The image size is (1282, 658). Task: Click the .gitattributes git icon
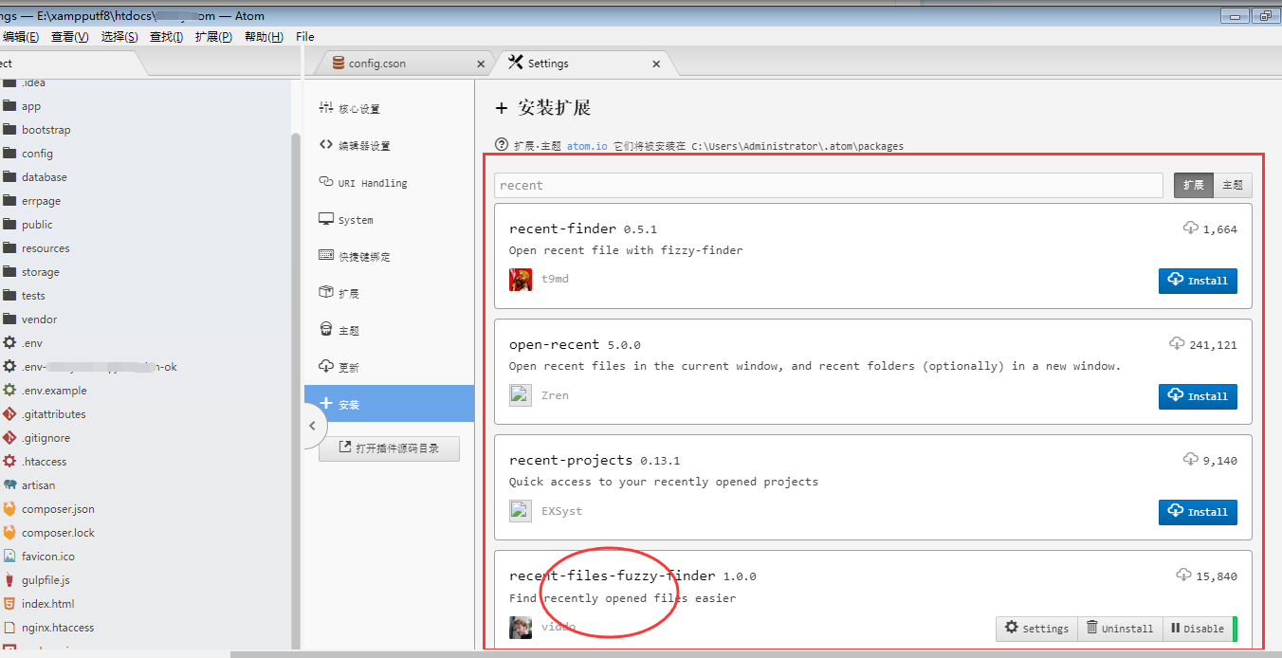pyautogui.click(x=9, y=413)
